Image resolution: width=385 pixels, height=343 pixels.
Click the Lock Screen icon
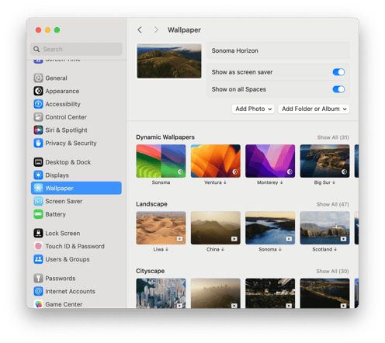point(38,233)
